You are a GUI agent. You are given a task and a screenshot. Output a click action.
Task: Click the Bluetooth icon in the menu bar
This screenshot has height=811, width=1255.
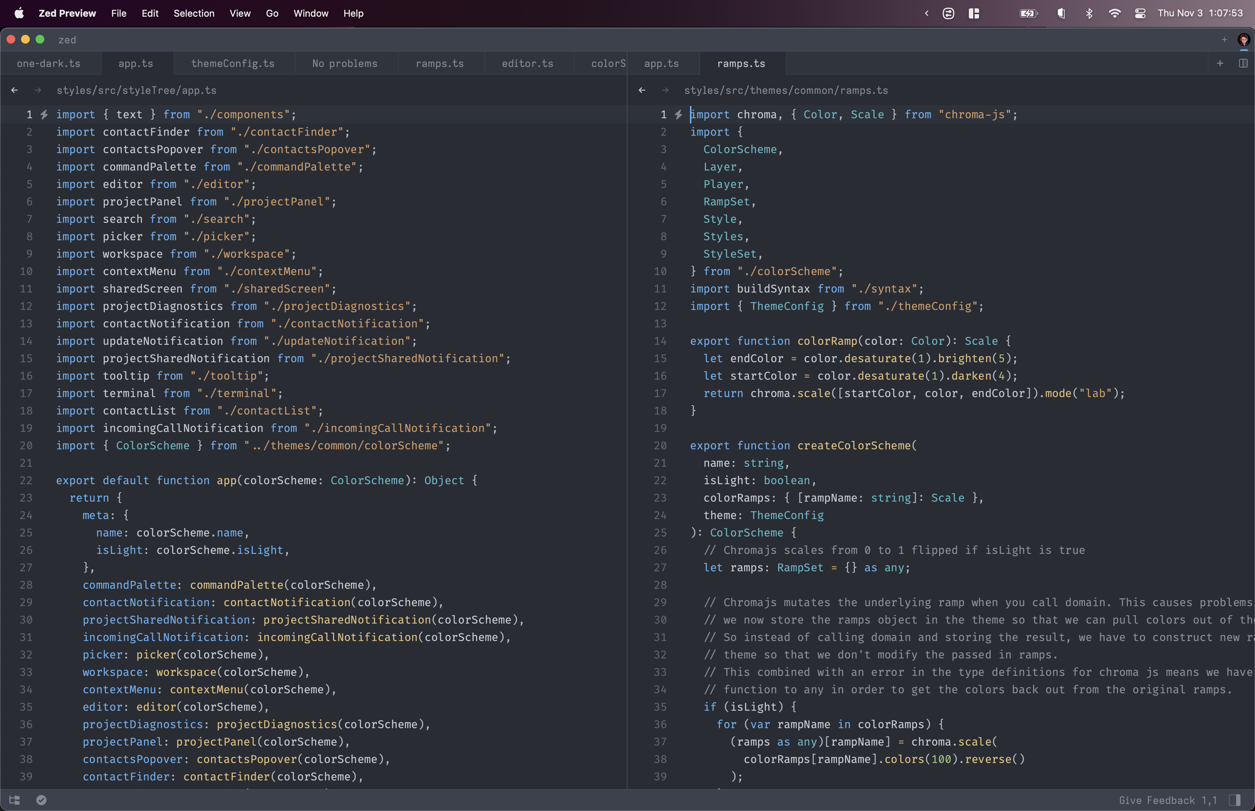click(1089, 13)
